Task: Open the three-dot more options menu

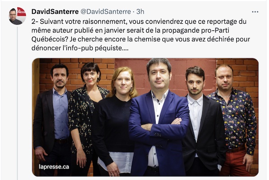Action: [255, 12]
